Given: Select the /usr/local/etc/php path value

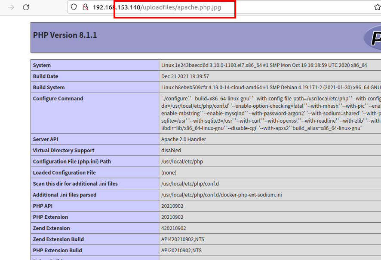Looking at the screenshot, I should [x=182, y=162].
